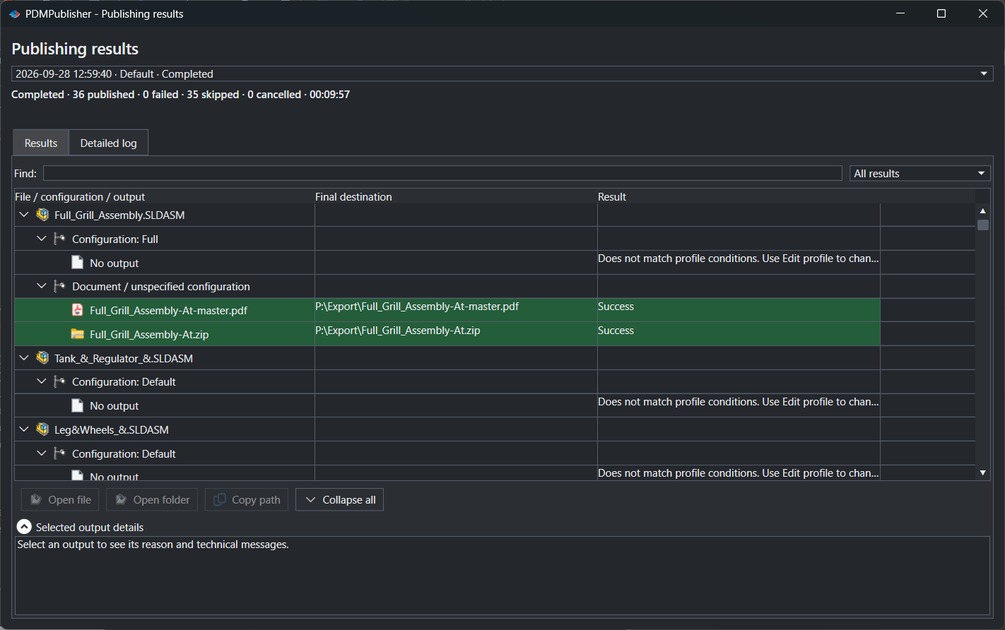
Task: Click the flag icon under Tank_&_Regulator_&.SLDASM
Action: point(60,381)
